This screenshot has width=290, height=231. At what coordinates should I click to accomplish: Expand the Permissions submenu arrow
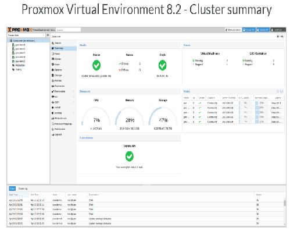[74, 91]
